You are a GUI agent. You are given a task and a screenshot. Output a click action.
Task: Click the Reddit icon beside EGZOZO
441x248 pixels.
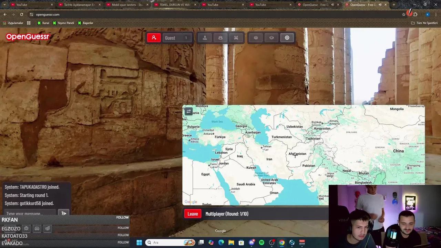point(48,228)
